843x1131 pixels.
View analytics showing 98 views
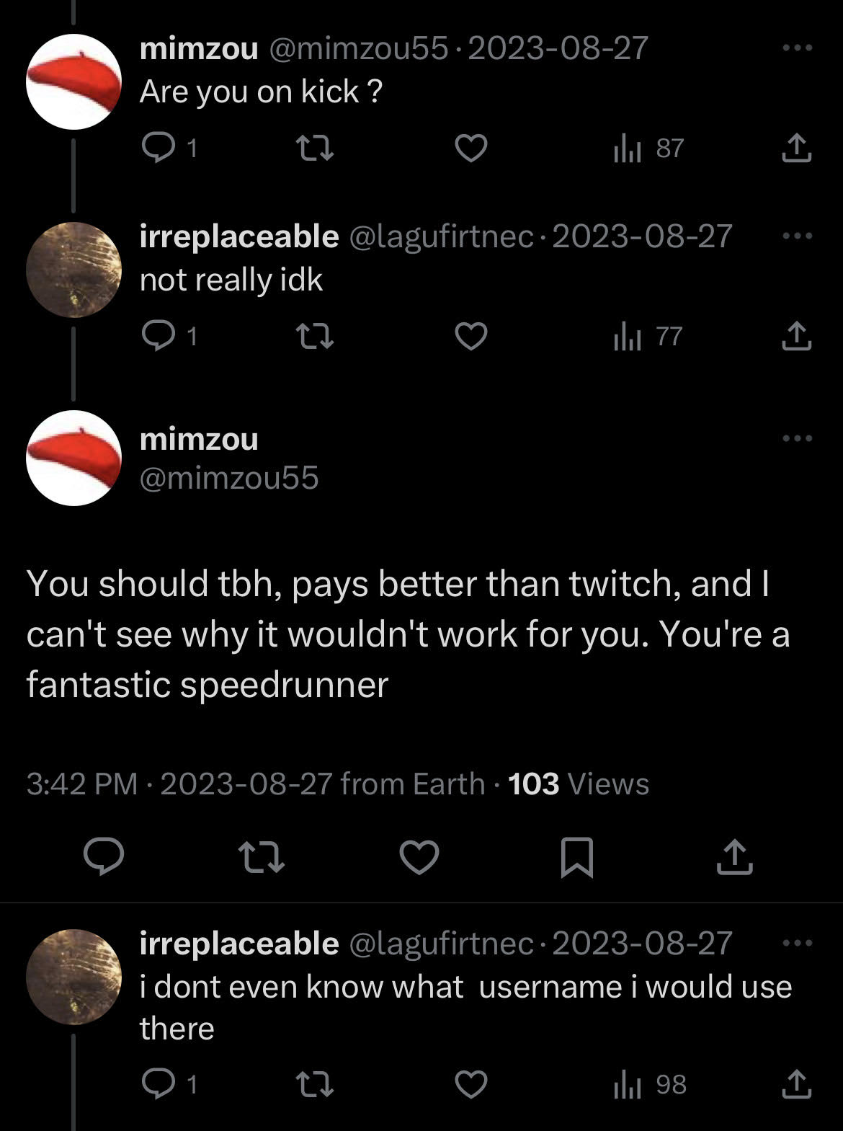[x=649, y=1085]
